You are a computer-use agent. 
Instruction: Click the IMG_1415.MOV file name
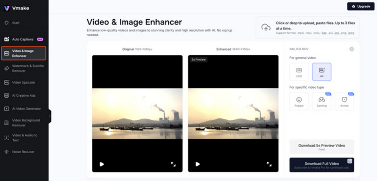(x=299, y=49)
